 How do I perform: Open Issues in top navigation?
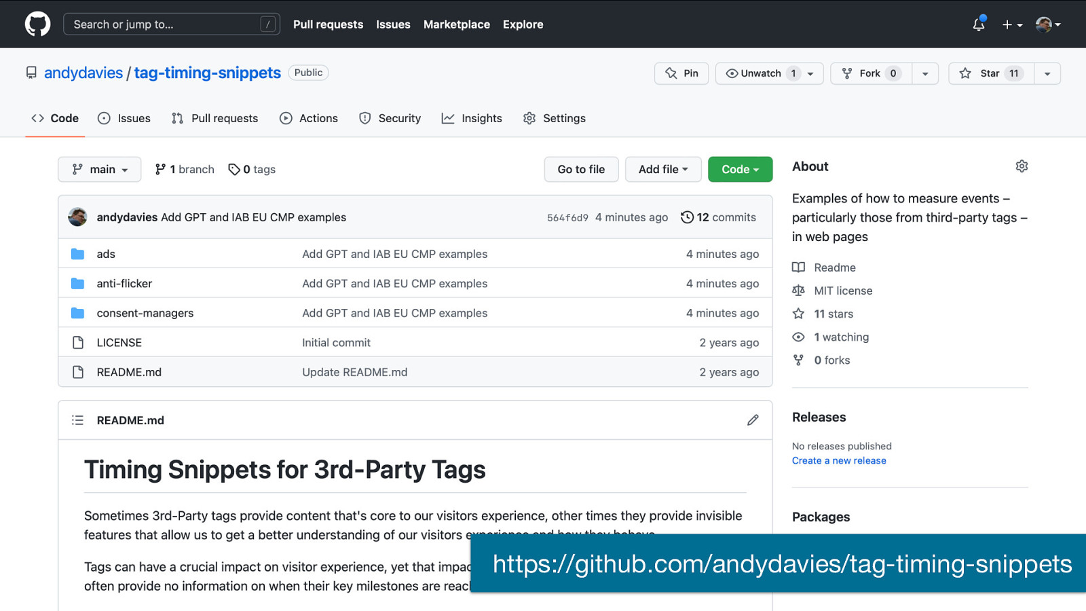pyautogui.click(x=393, y=24)
